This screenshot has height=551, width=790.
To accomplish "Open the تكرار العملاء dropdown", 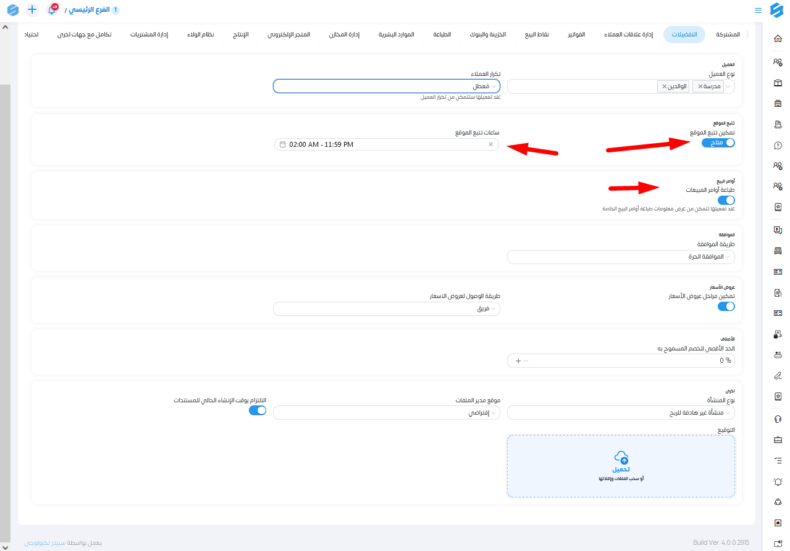I will 387,86.
